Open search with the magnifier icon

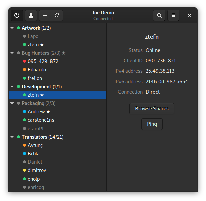(x=159, y=15)
